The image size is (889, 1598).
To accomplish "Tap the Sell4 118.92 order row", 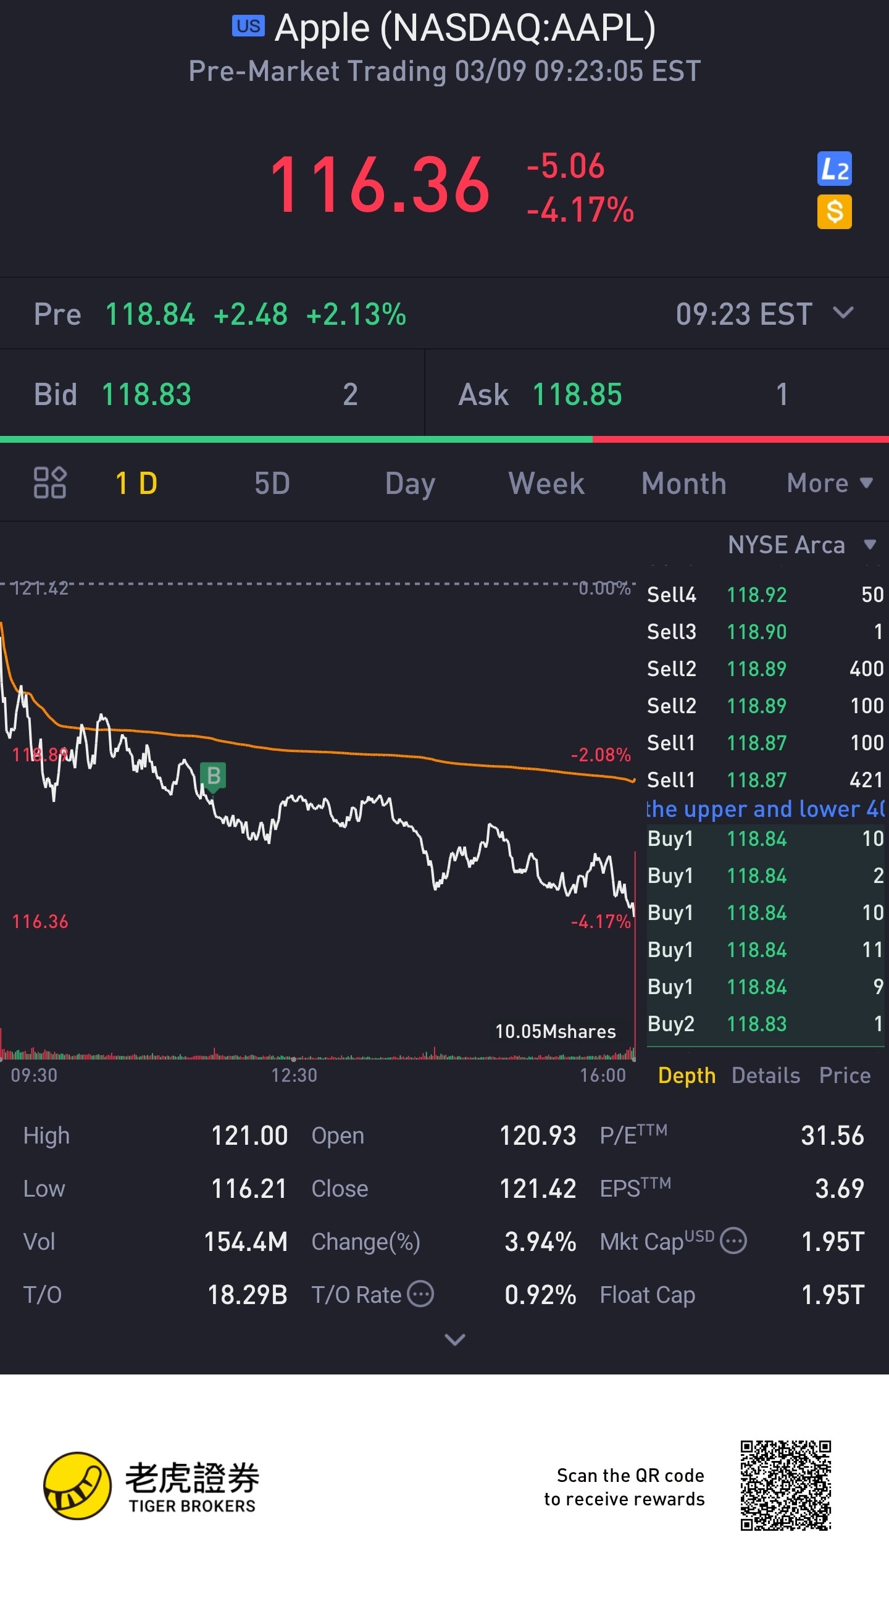I will pyautogui.click(x=766, y=594).
